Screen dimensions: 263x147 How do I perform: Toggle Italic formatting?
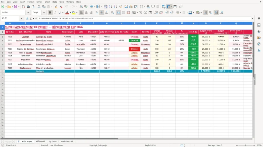(x=55, y=13)
